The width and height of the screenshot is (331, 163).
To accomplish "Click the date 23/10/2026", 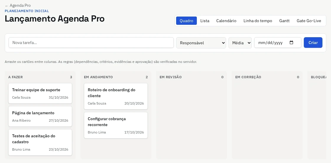I will pyautogui.click(x=59, y=149).
